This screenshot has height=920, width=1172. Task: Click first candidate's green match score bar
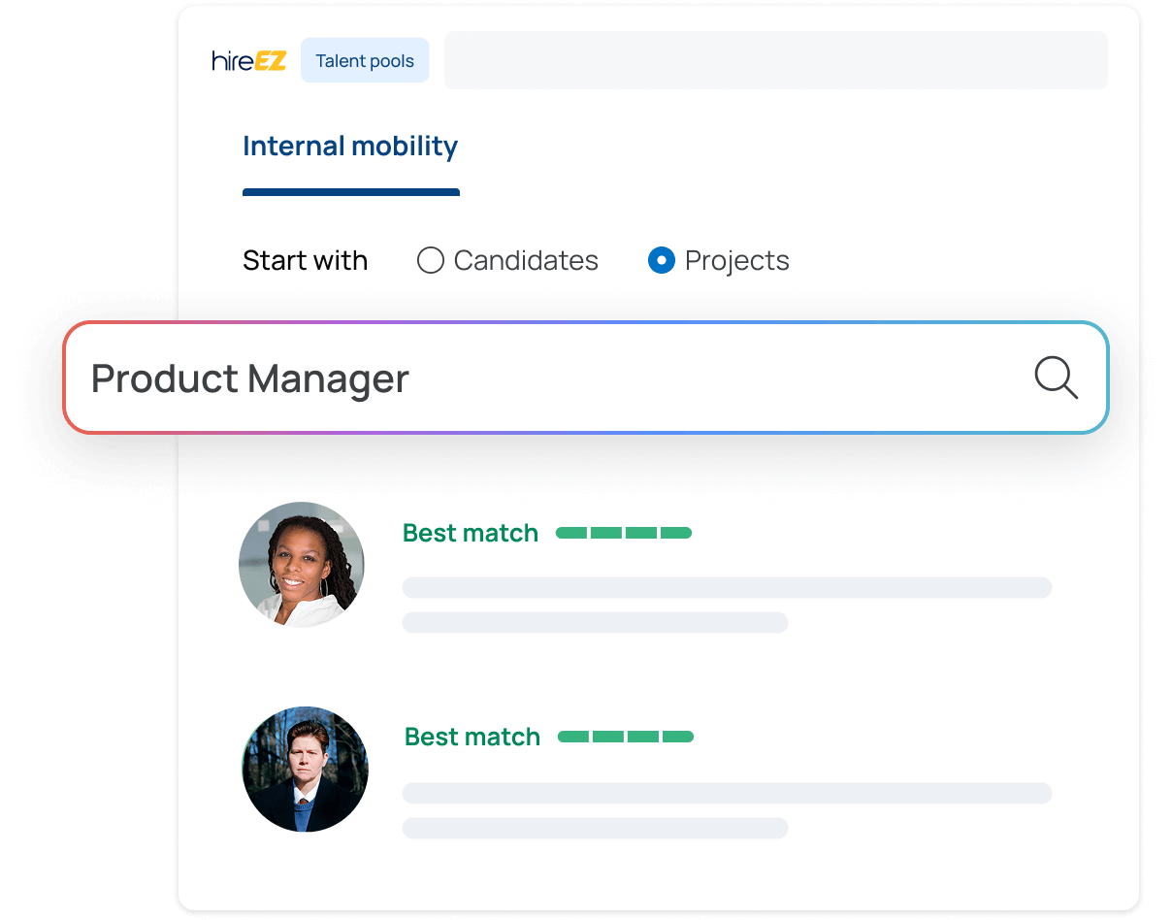point(624,533)
